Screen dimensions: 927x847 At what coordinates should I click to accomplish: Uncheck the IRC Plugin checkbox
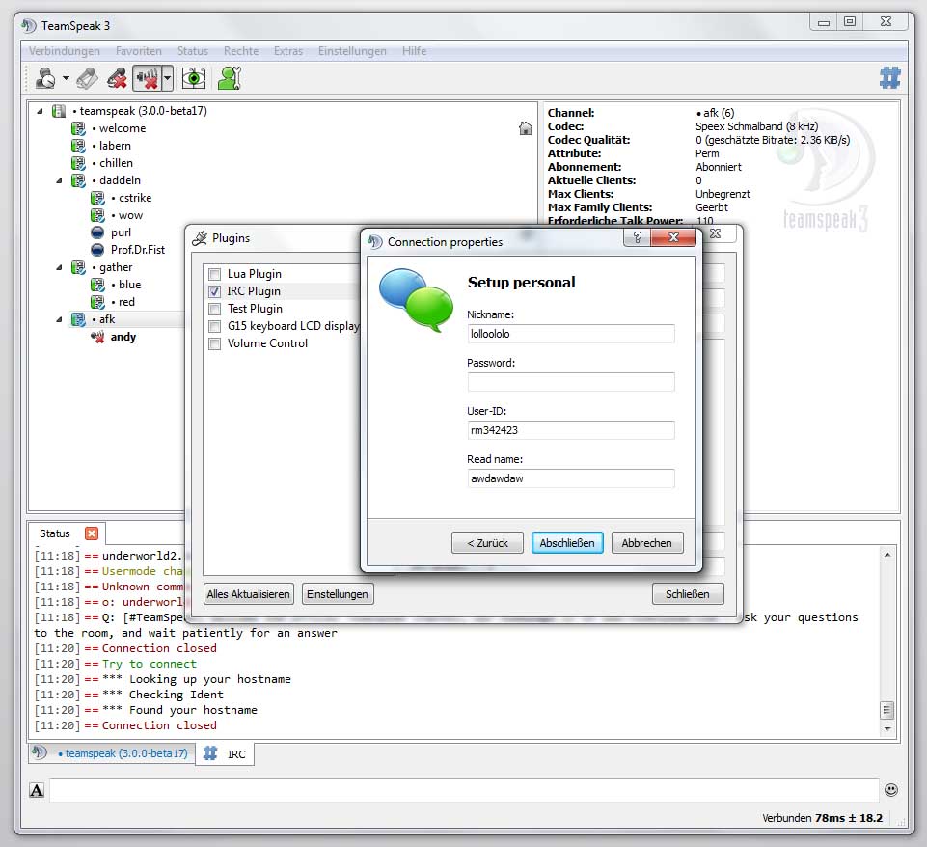[215, 291]
